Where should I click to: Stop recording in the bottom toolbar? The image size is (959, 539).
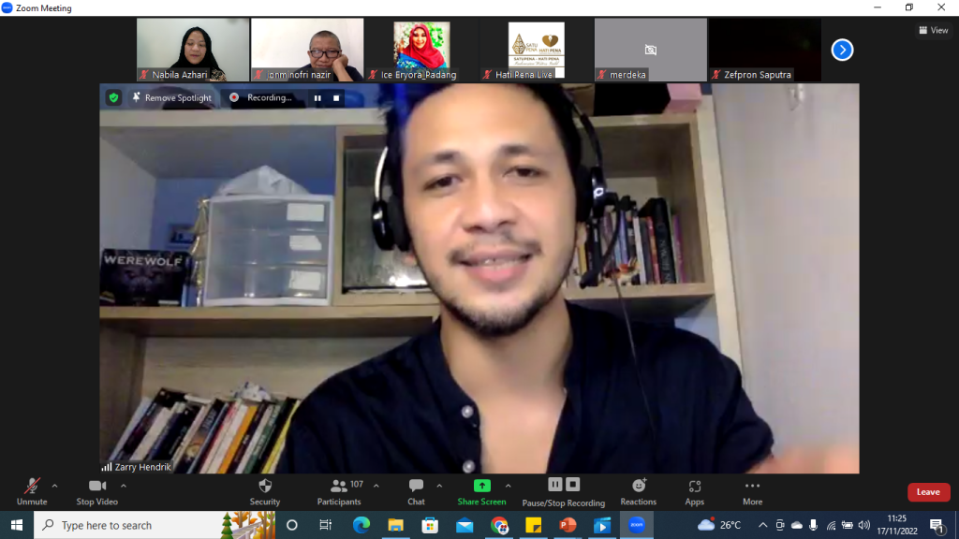(x=572, y=485)
